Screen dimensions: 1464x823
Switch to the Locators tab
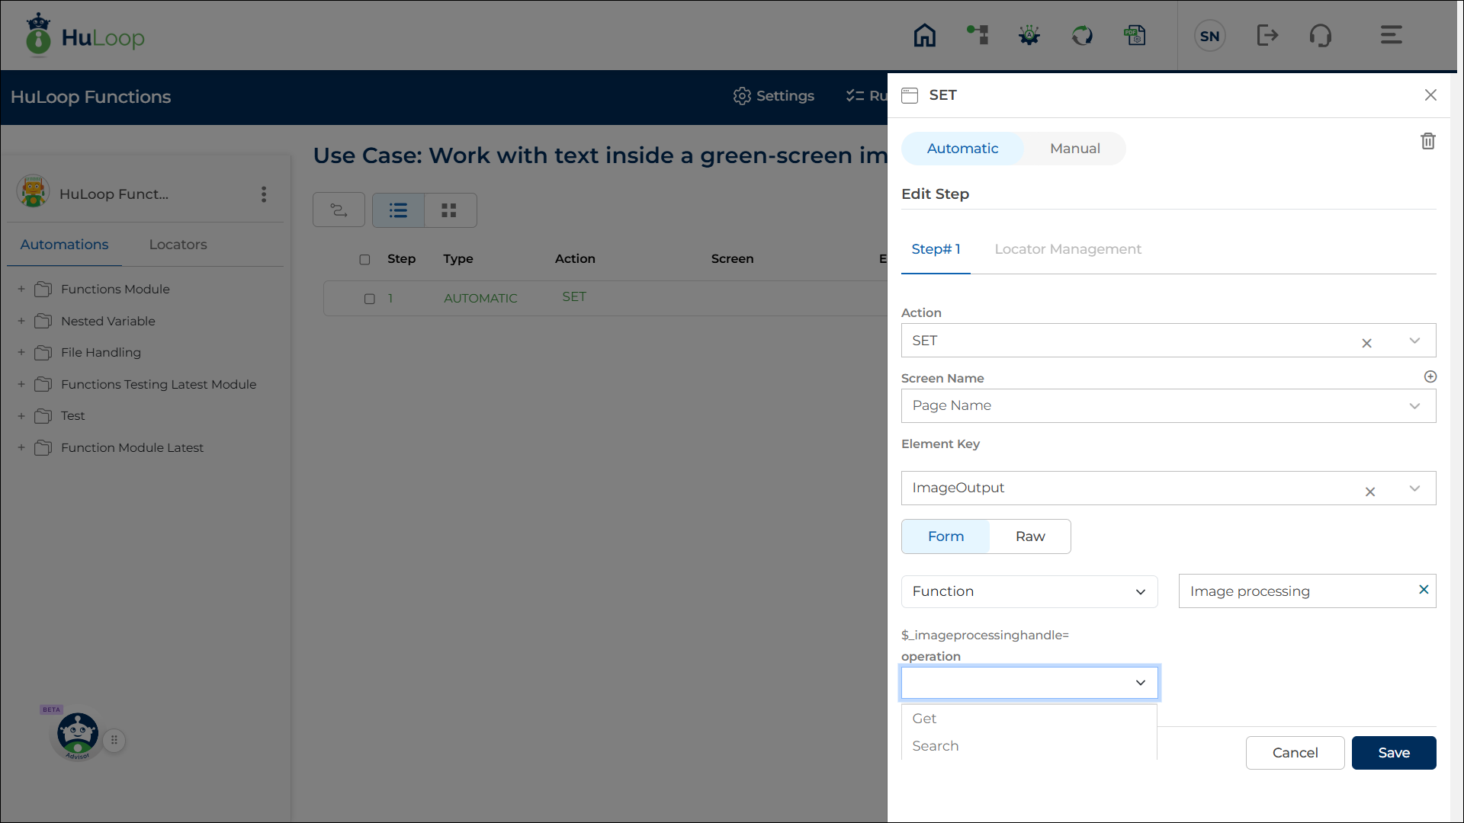click(x=178, y=245)
